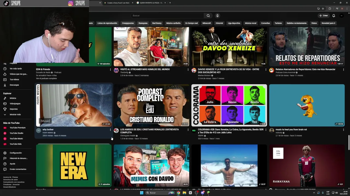The height and width of the screenshot is (196, 350).
Task: Show hidden system tray icons chevron
Action: pyautogui.click(x=314, y=193)
